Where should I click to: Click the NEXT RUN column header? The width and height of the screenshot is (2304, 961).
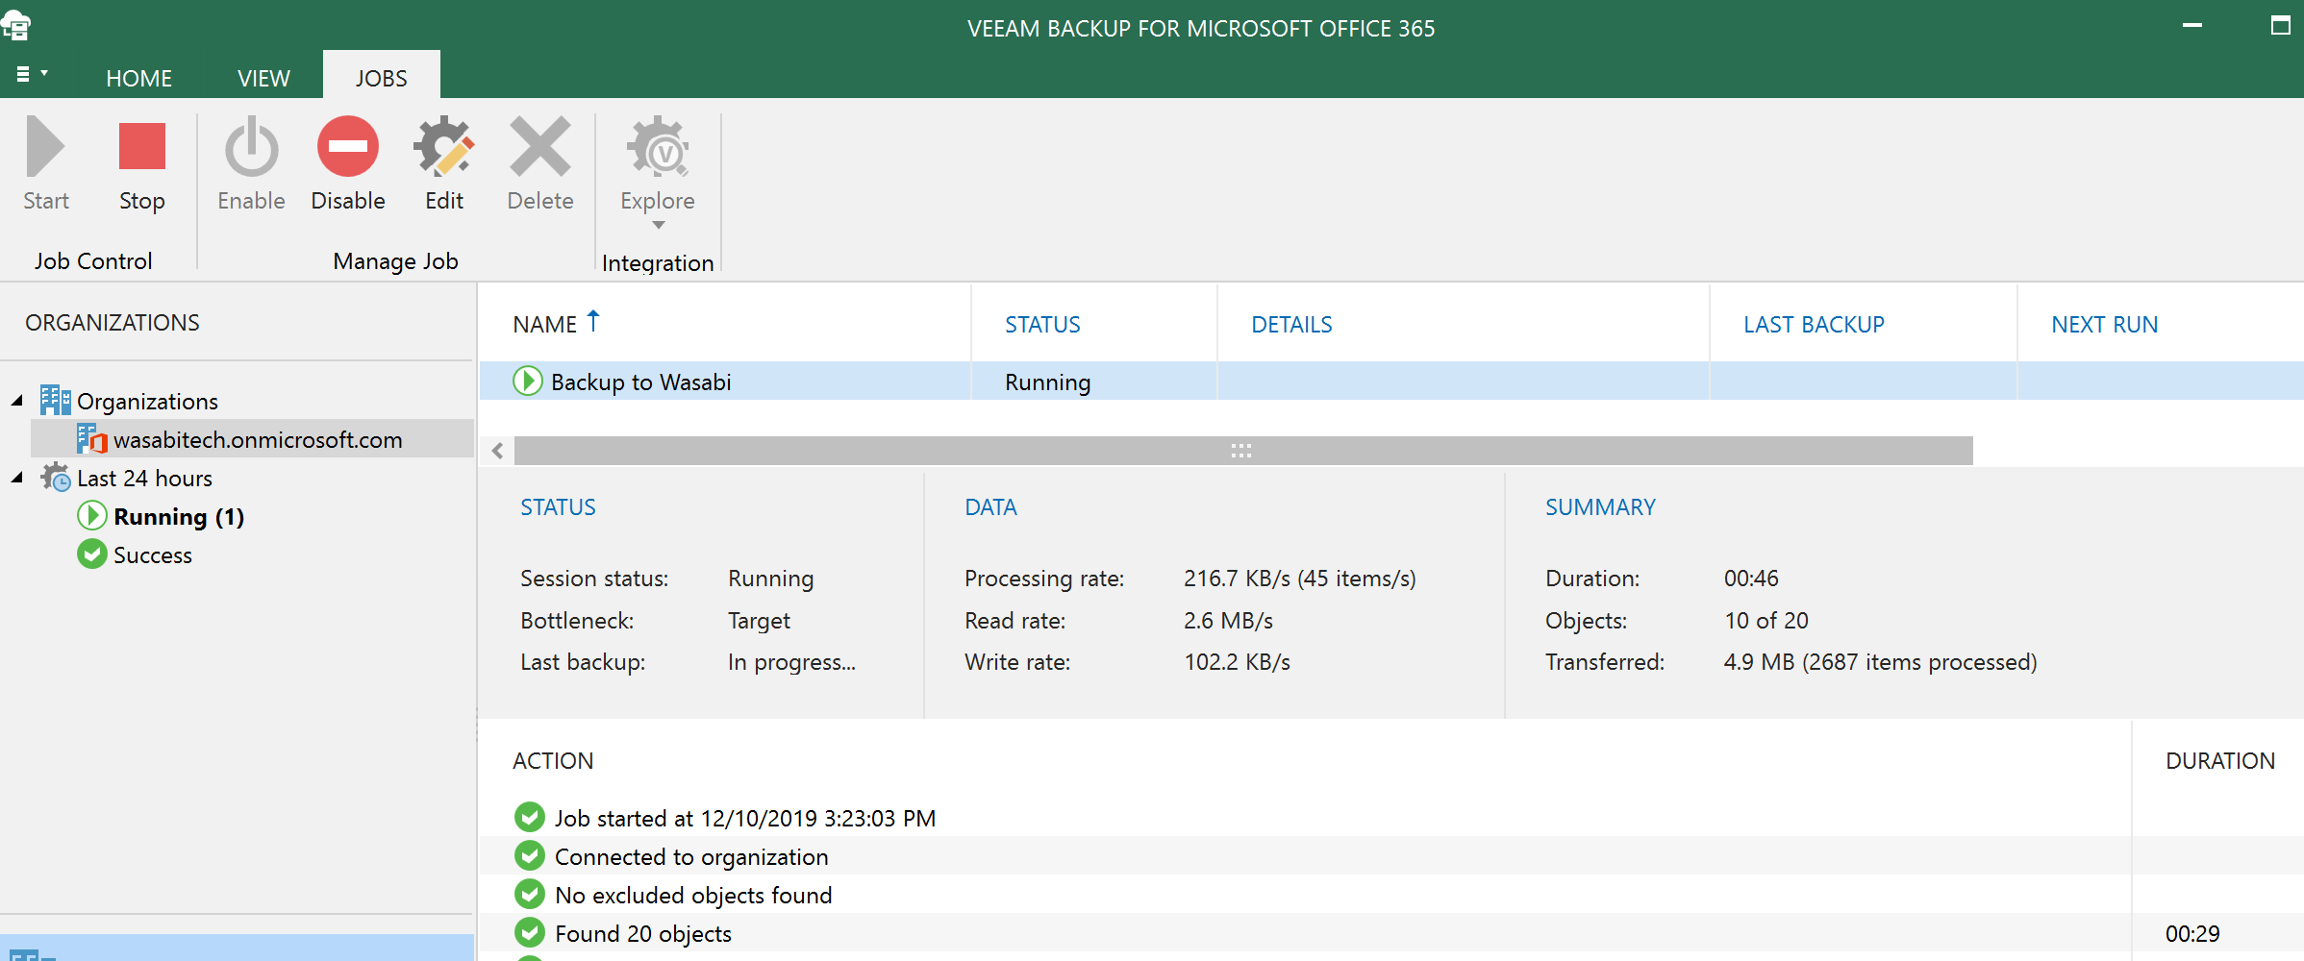pyautogui.click(x=2104, y=324)
